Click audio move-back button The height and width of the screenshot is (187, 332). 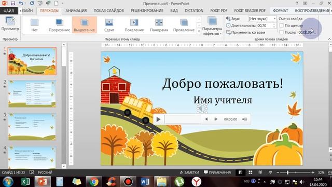(206, 119)
